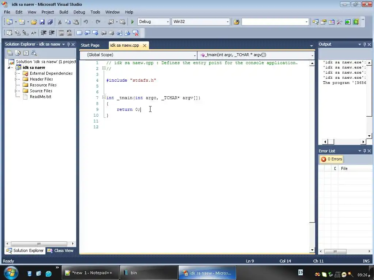Viewport: 374px width, 280px height.
Task: Click the editor vertical scrollbar down arrow
Action: click(x=312, y=250)
